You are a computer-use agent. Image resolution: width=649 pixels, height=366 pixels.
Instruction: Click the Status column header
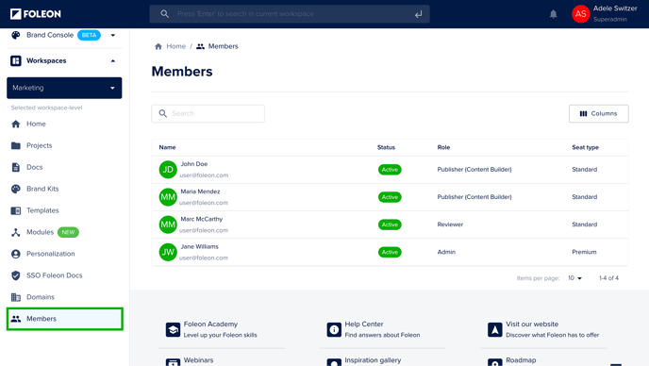[386, 147]
